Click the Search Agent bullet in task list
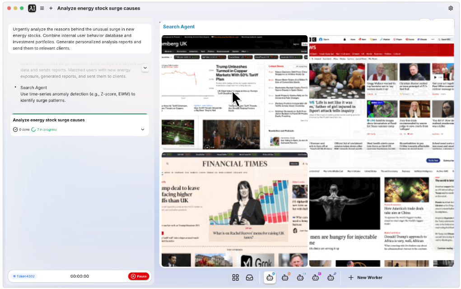The height and width of the screenshot is (289, 461). (33, 88)
